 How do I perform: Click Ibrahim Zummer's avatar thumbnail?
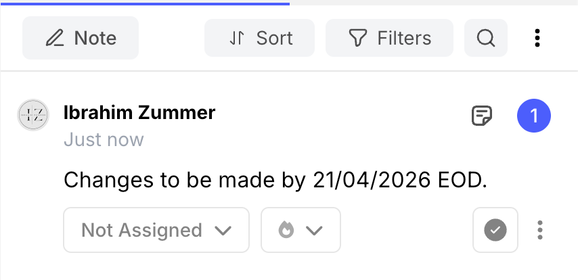(x=33, y=115)
